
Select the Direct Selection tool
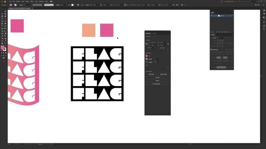(5, 11)
